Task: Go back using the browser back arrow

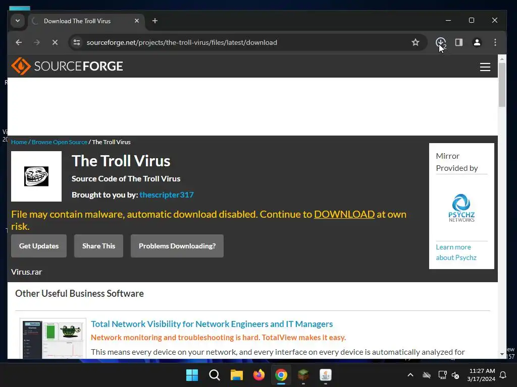Action: (19, 42)
